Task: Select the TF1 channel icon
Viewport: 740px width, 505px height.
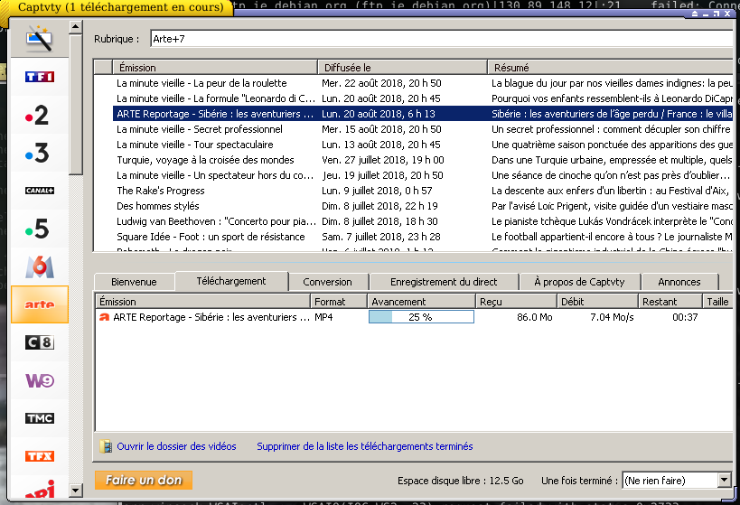Action: pos(40,77)
